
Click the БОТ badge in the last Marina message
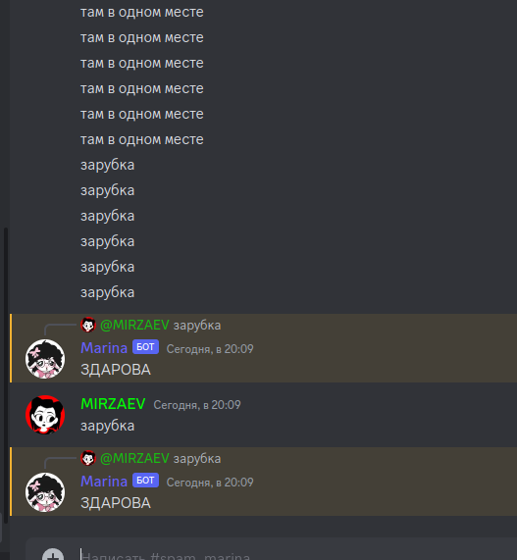coord(145,481)
